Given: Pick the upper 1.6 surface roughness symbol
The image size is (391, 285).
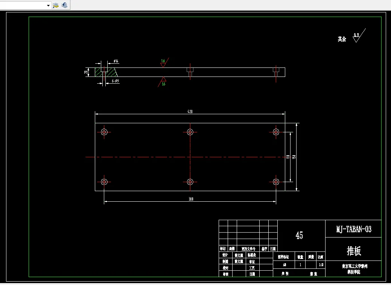Looking at the screenshot, I should (x=164, y=63).
